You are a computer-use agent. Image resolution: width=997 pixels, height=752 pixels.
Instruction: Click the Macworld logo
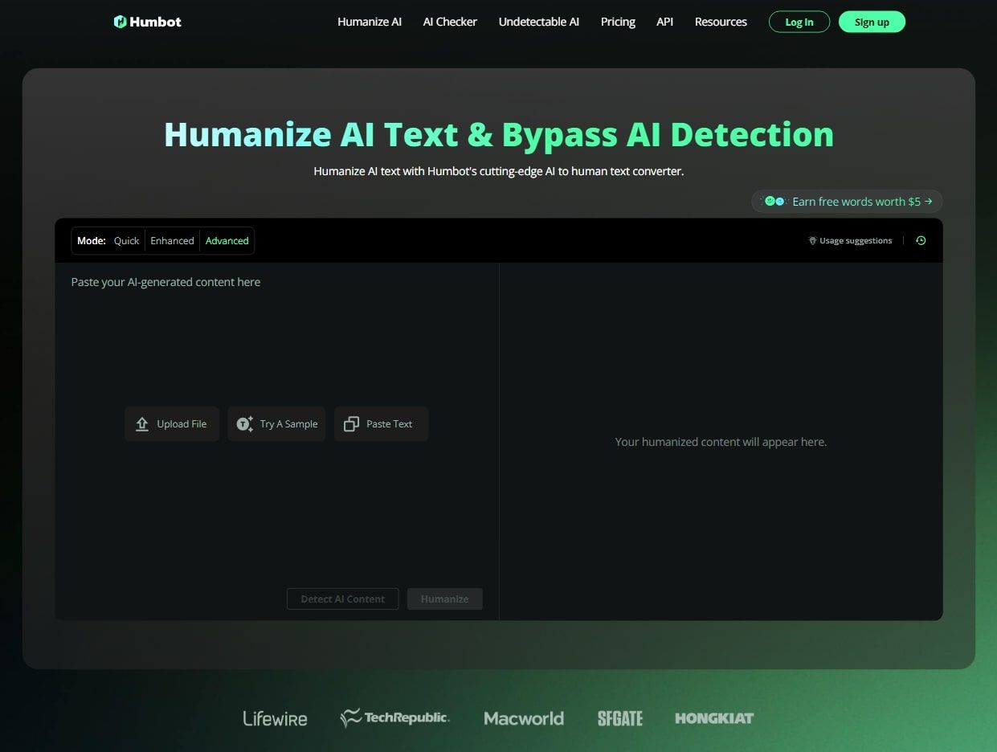(x=524, y=718)
